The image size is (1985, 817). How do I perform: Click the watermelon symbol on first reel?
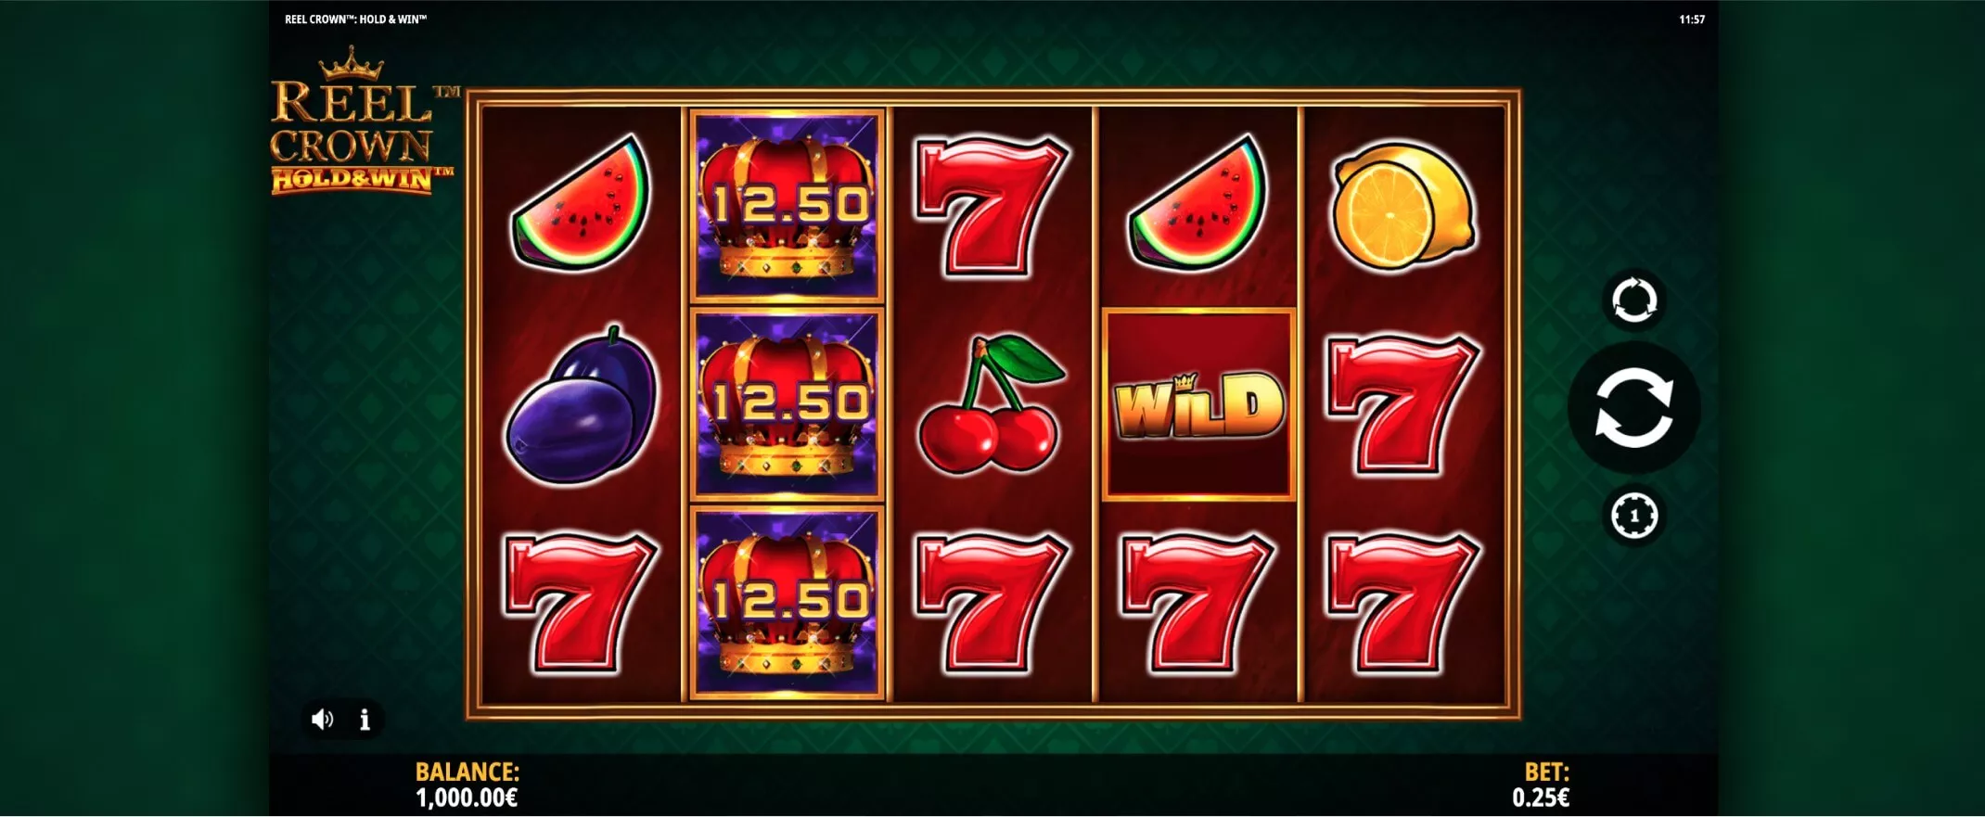point(582,203)
